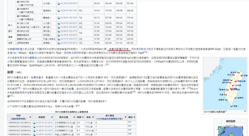The image size is (249, 136).
Task: Click globe icon beside 23.51°N 120.81°E
Action: (58, 39)
